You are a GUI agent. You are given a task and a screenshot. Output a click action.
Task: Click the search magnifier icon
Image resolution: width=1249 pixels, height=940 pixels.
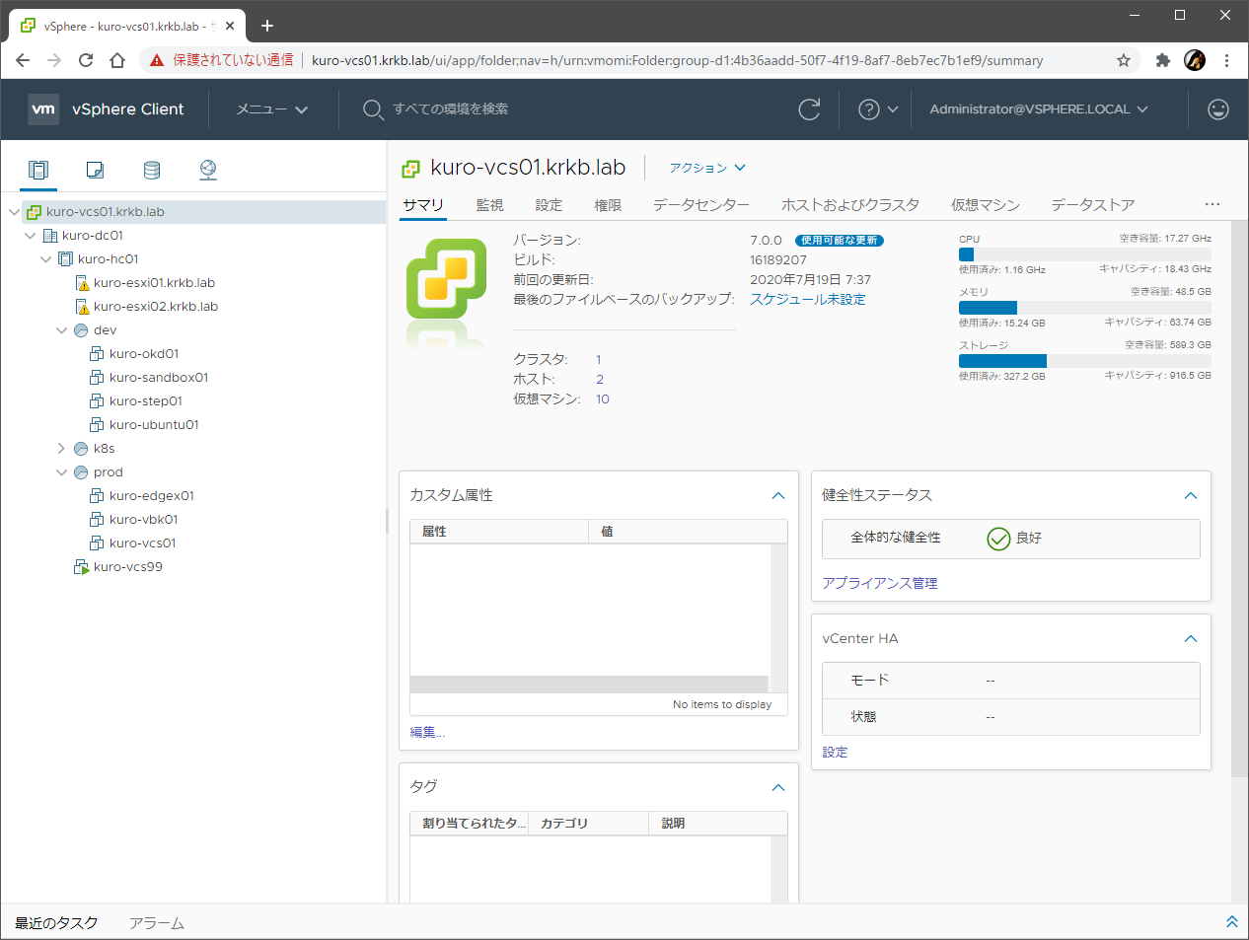click(x=373, y=109)
